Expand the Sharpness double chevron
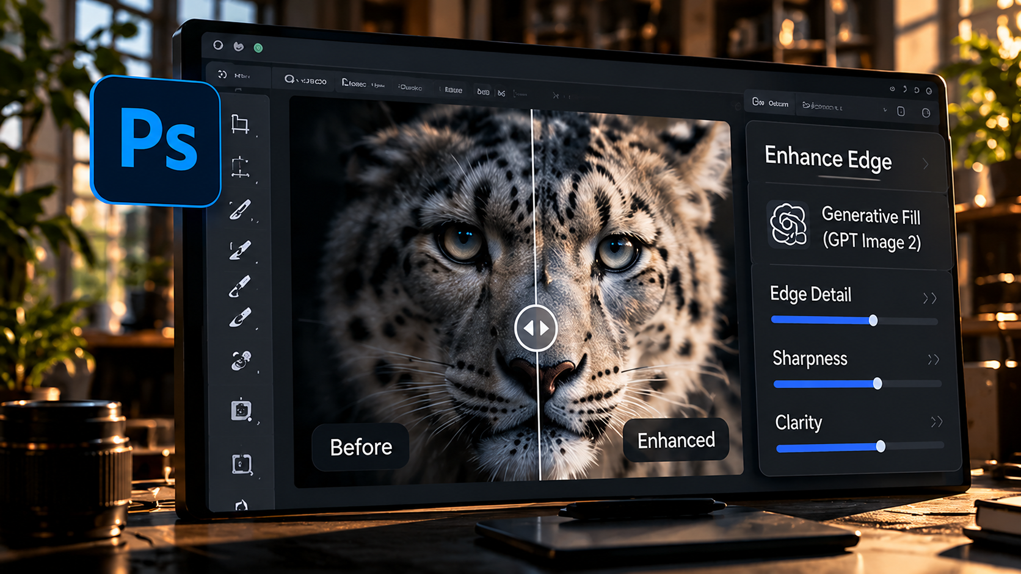The image size is (1021, 574). coord(933,360)
